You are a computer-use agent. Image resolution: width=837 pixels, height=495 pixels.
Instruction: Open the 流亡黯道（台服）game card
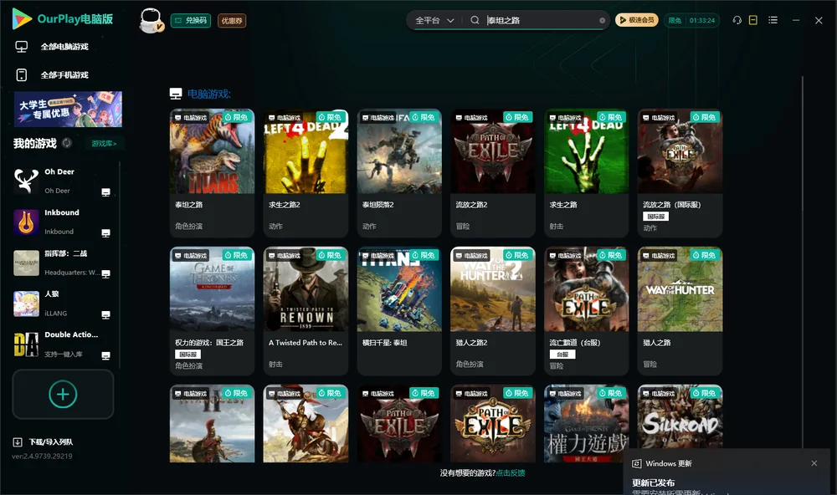coord(586,311)
